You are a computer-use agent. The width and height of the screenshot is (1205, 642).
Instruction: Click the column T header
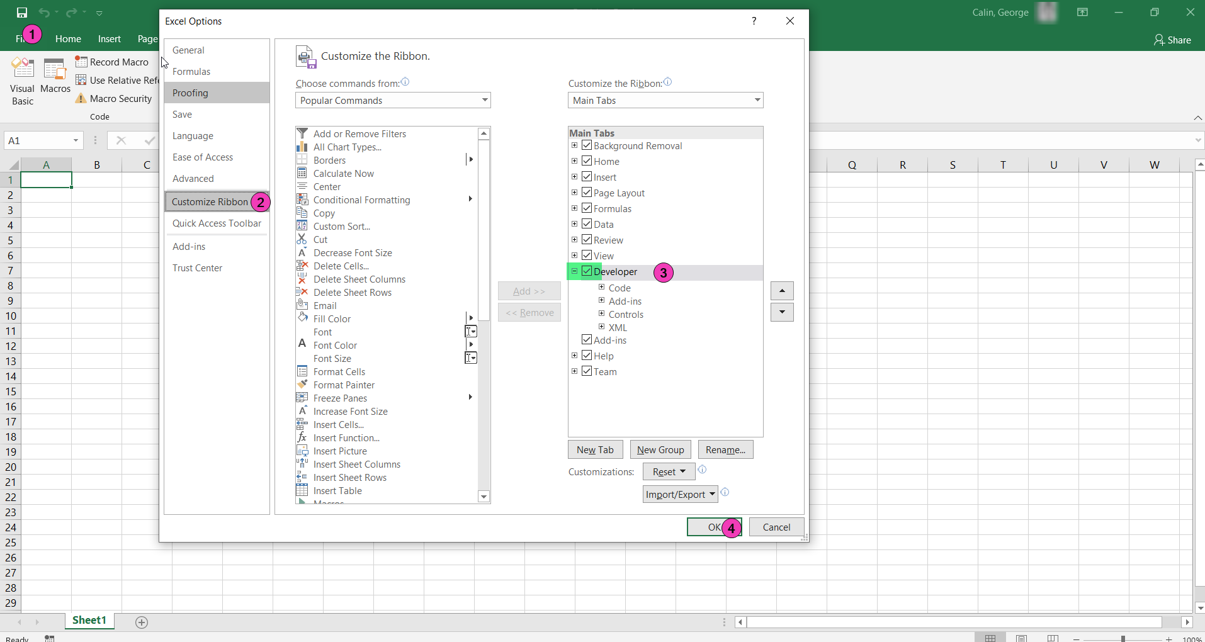pos(1003,165)
